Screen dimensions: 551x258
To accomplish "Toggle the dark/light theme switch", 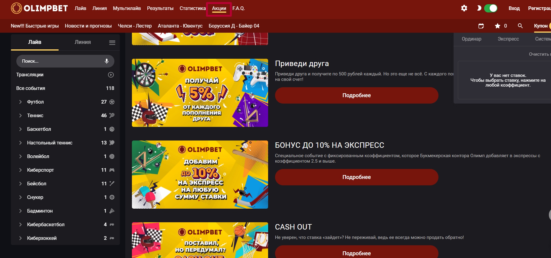I will (491, 8).
